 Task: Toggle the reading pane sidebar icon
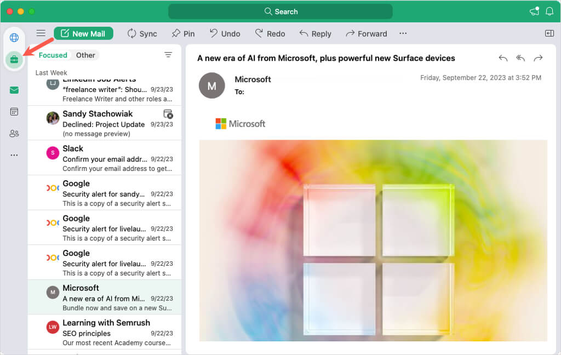[549, 33]
